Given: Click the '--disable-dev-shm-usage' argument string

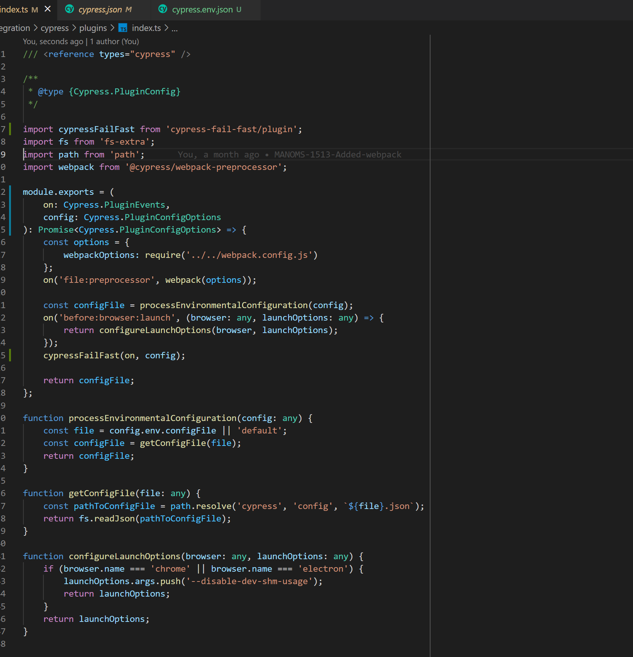Looking at the screenshot, I should coord(250,581).
